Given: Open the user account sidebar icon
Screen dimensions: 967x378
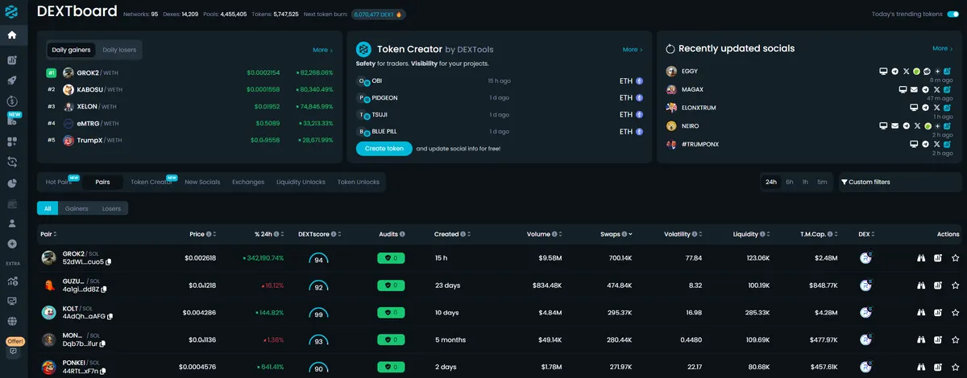Looking at the screenshot, I should pyautogui.click(x=12, y=223).
